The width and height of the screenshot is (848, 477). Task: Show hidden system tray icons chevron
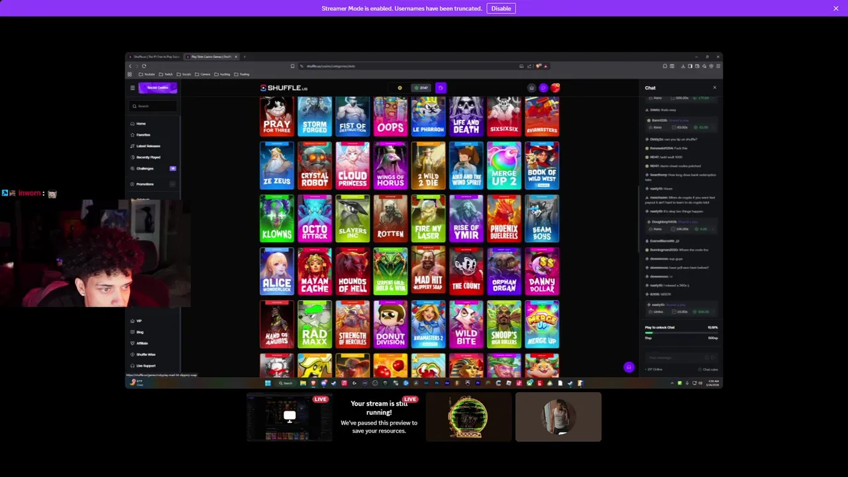click(x=672, y=383)
